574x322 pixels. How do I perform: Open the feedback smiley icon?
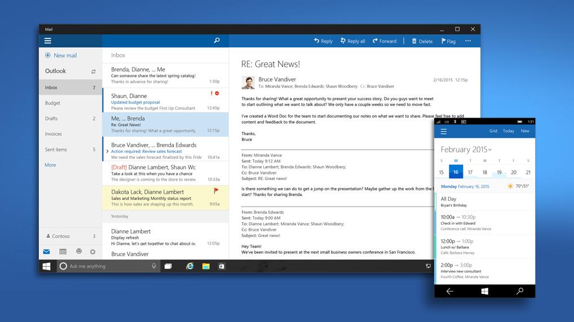[x=79, y=251]
